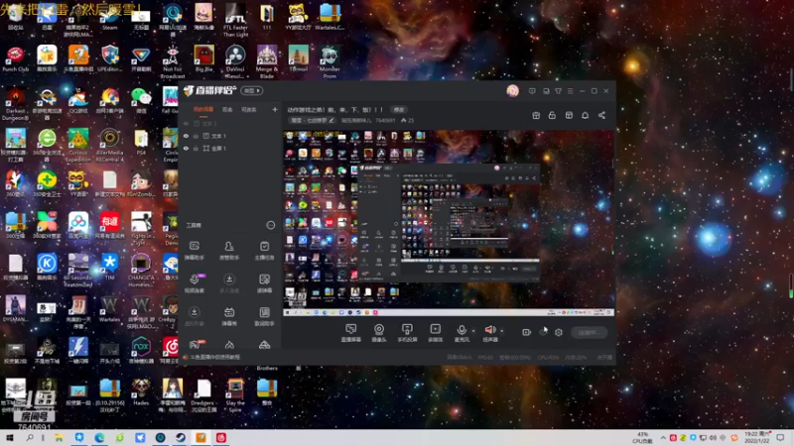Open the 读弹幕 tool in toolbox
The image size is (794, 446).
click(264, 283)
